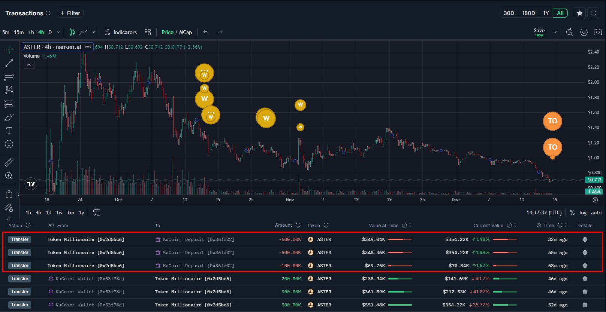Open the emoji icons tool
Image resolution: width=606 pixels, height=312 pixels.
pos(9,144)
